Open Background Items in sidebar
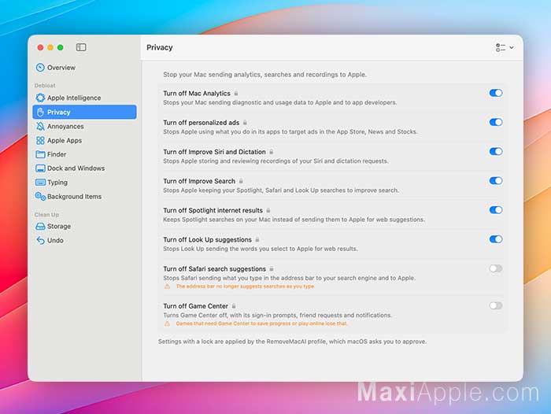Screen dimensions: 551x414 click(84, 197)
